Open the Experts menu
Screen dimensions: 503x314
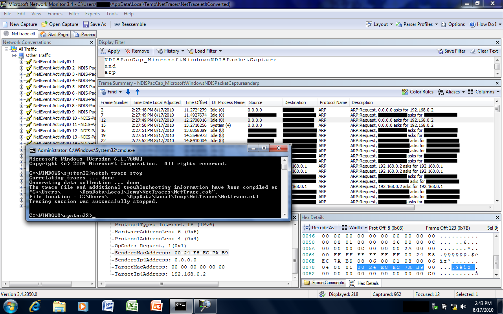[x=92, y=14]
